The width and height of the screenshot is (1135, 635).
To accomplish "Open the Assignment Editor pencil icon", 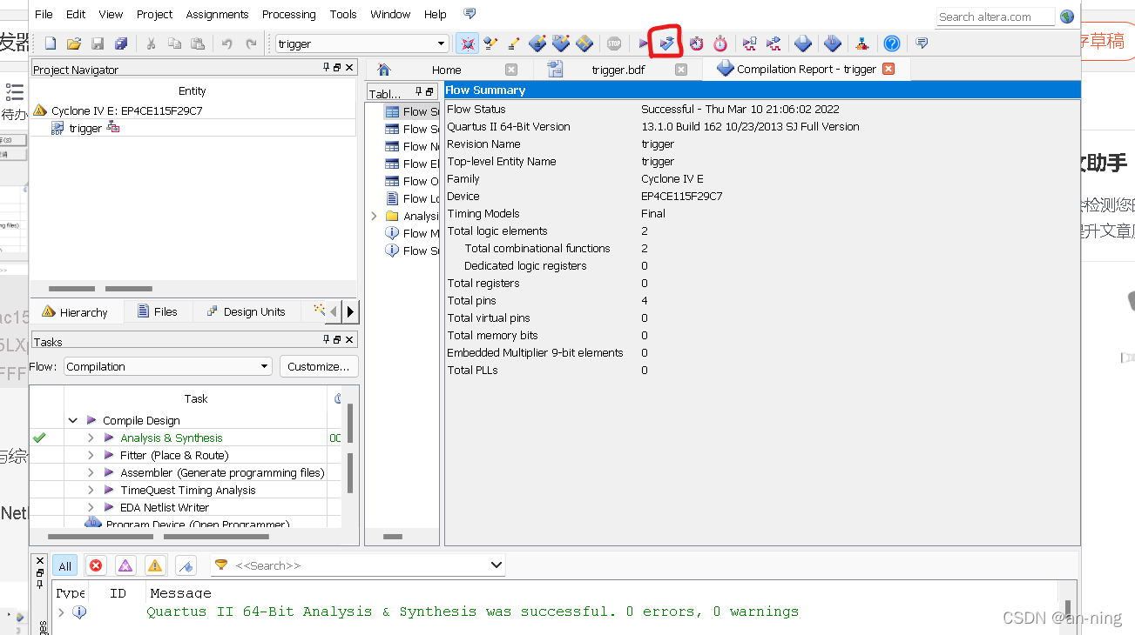I will pos(514,43).
